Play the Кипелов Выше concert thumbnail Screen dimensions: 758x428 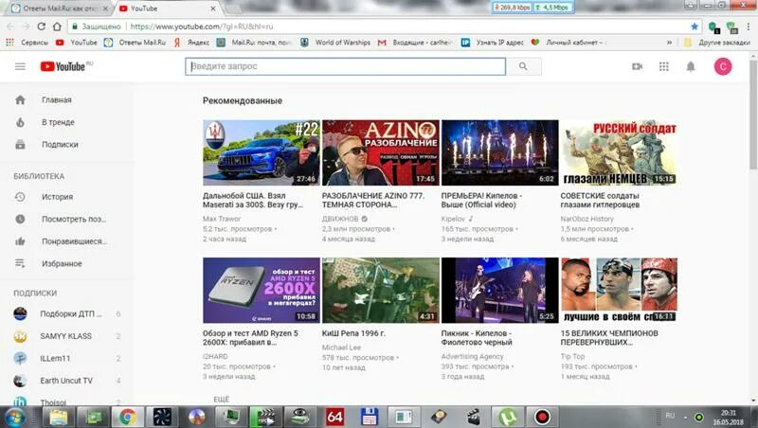(x=500, y=152)
